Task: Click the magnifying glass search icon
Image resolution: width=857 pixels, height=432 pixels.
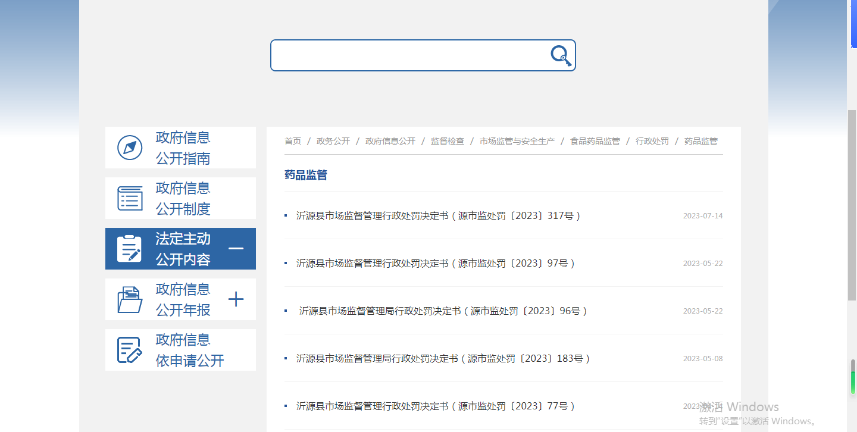Action: [x=561, y=56]
